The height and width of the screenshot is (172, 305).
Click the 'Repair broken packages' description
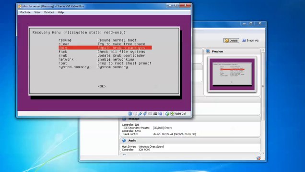pyautogui.click(x=121, y=48)
